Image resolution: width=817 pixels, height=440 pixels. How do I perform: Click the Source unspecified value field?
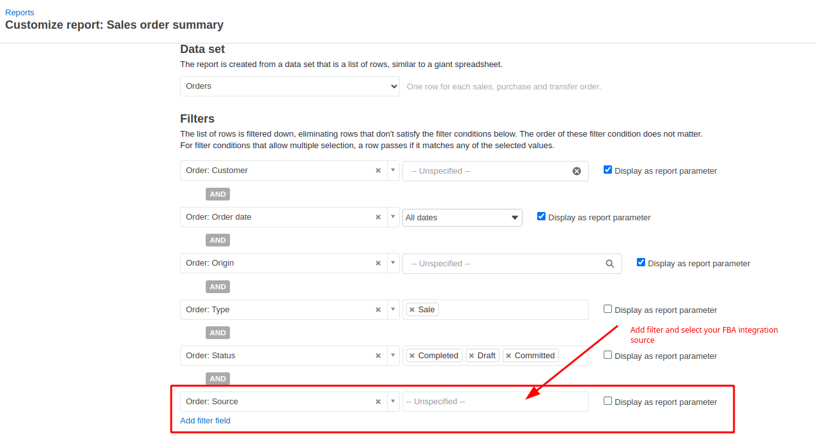tap(496, 402)
